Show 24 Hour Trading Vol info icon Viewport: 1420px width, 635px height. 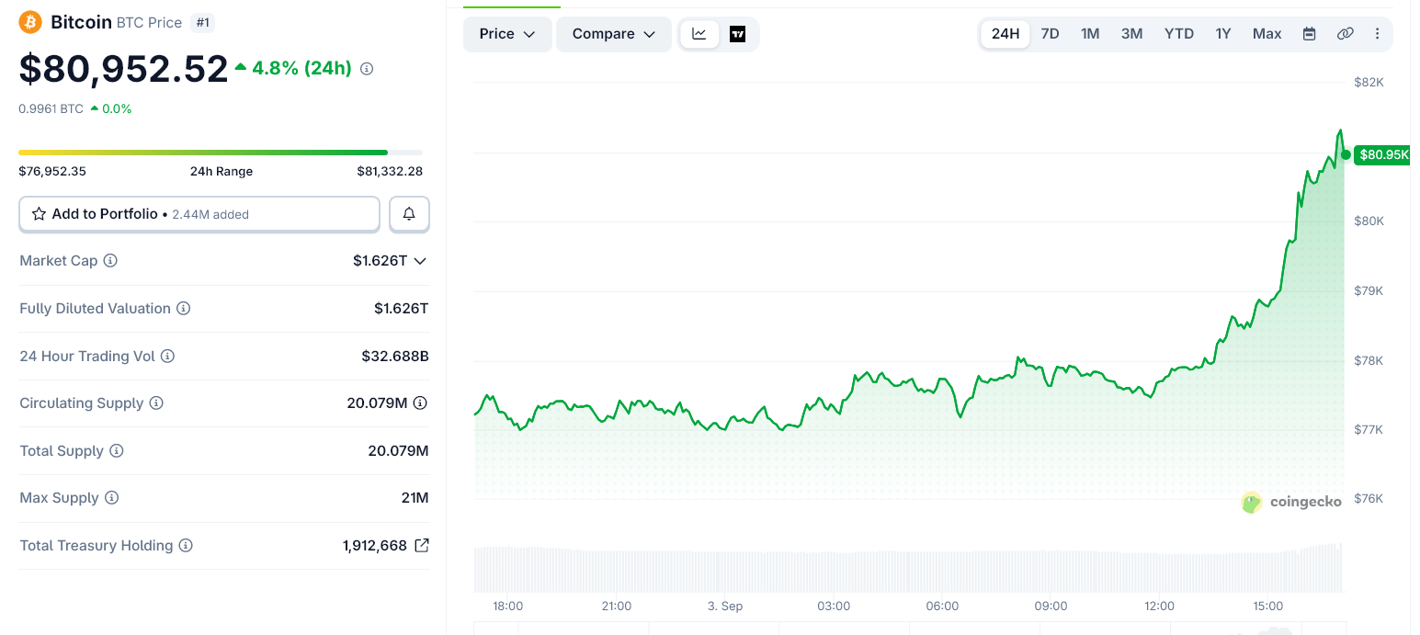[x=167, y=357]
